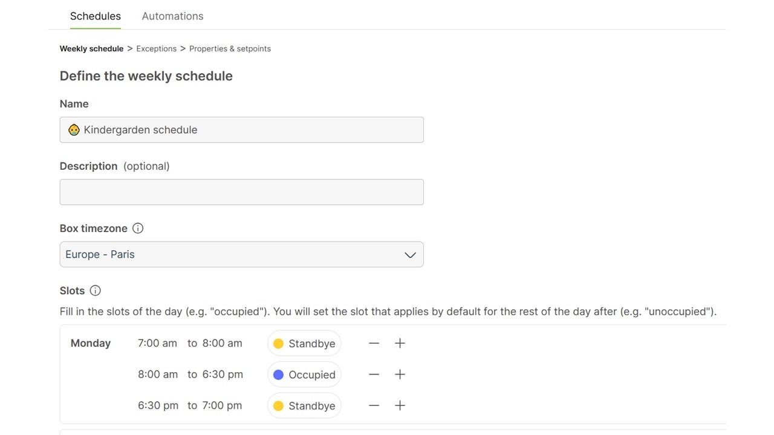
Task: Go to Properties & setpoints step
Action: coord(230,48)
